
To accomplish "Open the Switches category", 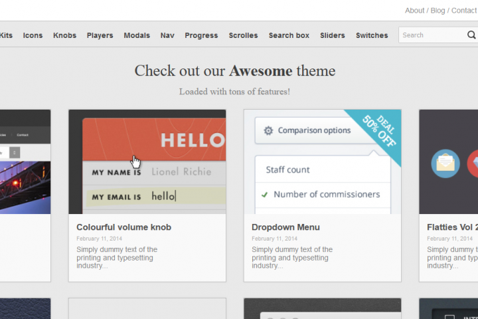I will click(372, 35).
